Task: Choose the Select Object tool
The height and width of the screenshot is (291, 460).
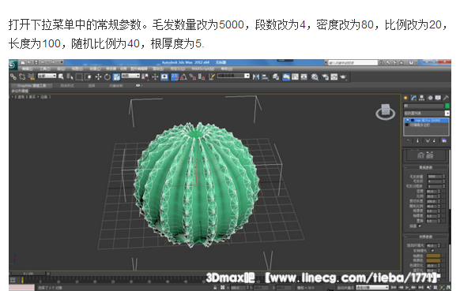Action: (x=61, y=76)
